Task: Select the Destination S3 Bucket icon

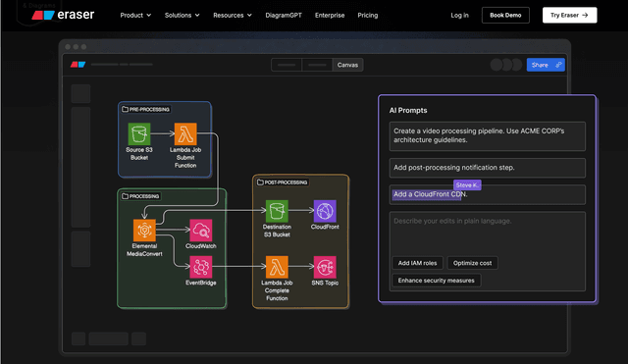Action: pyautogui.click(x=277, y=211)
